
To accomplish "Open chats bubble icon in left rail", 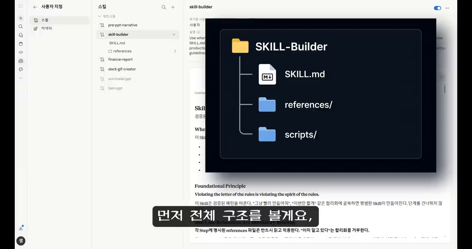I will (x=21, y=35).
